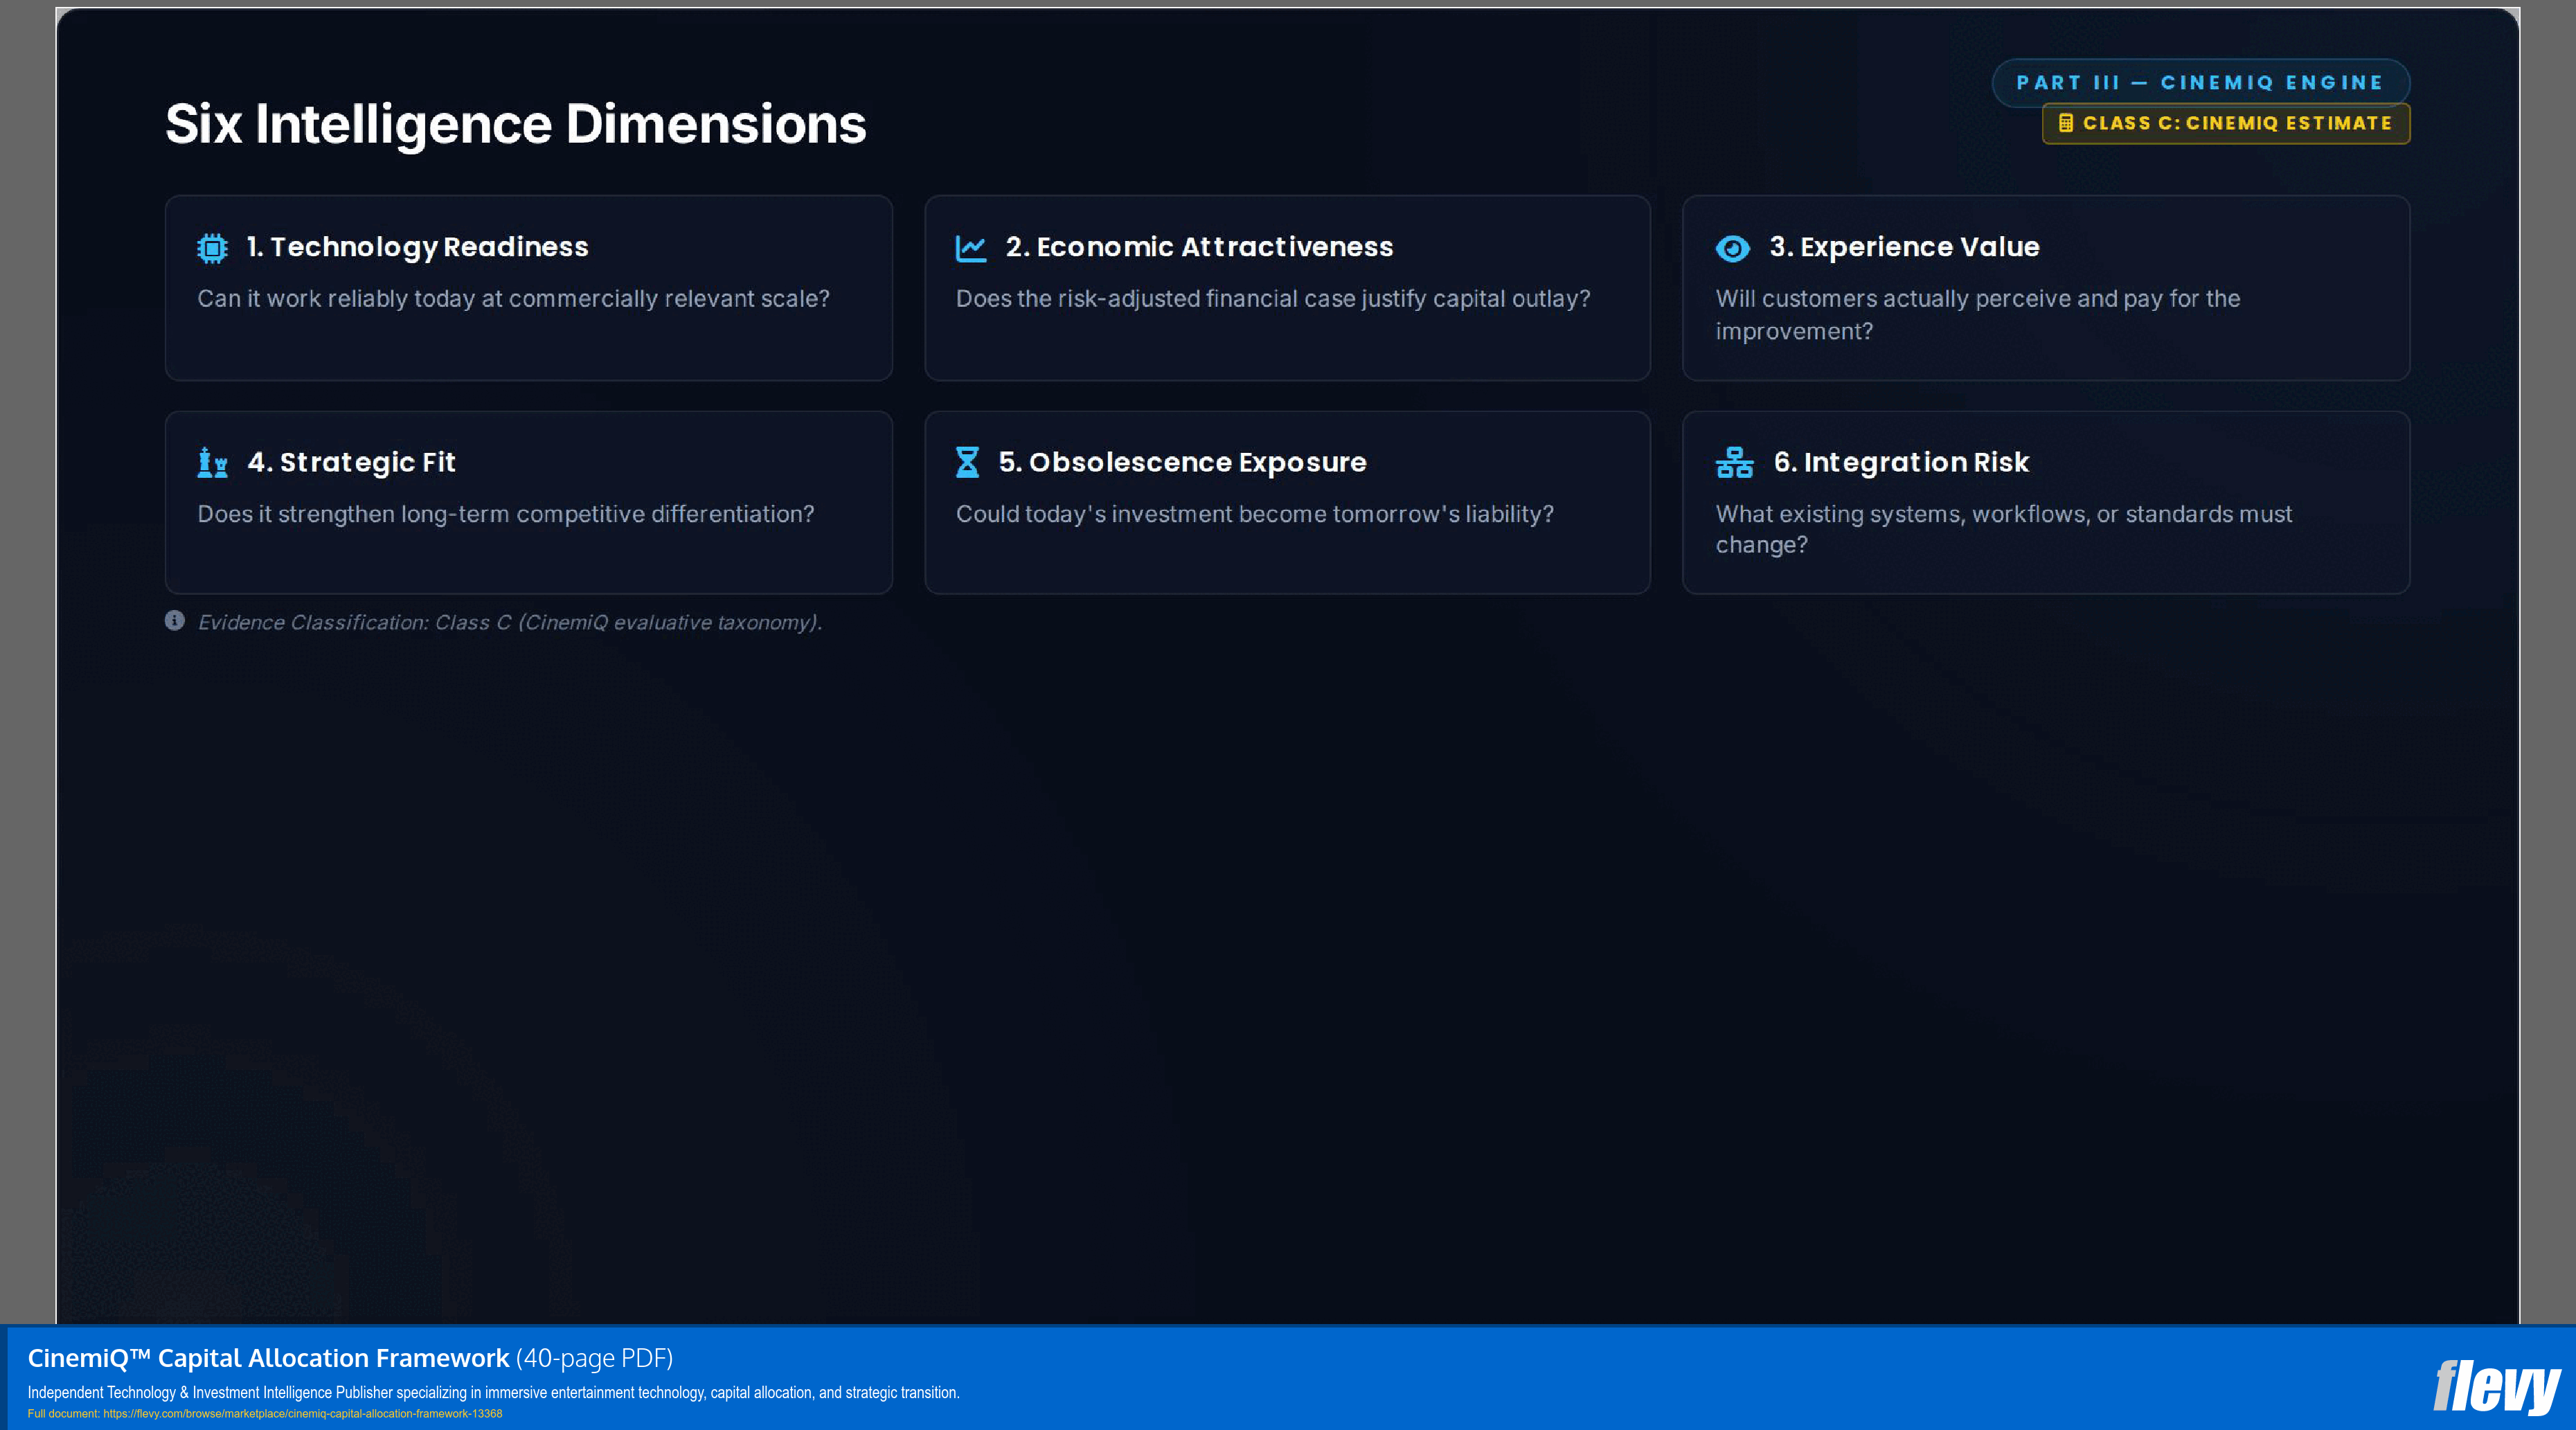Click the CinemiQ Capital Allocation Framework title
The height and width of the screenshot is (1430, 2576).
click(x=268, y=1358)
